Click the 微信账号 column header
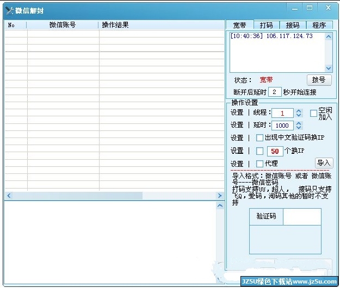Viewport: 340px width, 288px height. (x=63, y=25)
